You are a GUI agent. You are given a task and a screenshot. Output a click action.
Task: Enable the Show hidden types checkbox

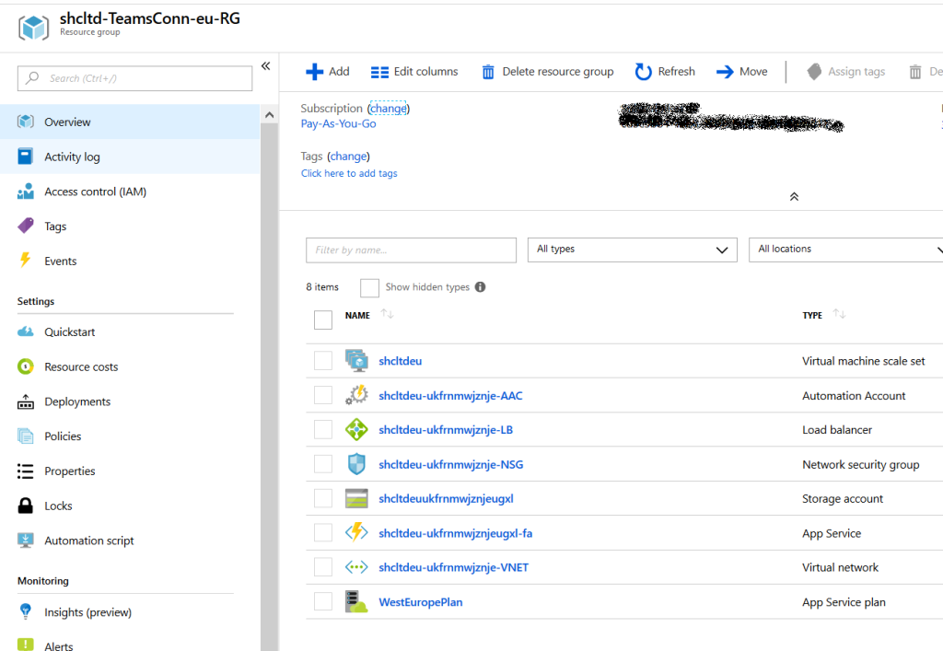(x=369, y=287)
